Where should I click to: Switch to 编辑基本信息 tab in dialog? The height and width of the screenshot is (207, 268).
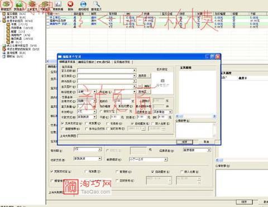point(67,62)
